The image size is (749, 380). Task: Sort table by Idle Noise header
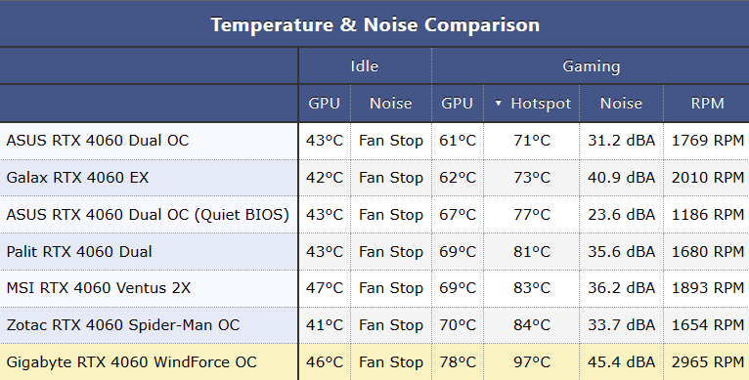(x=391, y=104)
